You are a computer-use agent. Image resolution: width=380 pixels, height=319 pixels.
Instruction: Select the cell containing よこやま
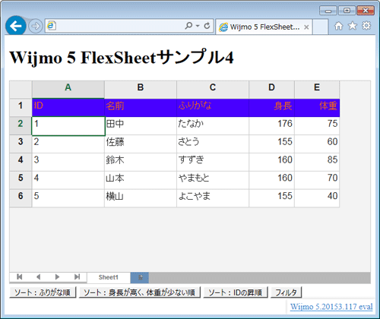tap(213, 198)
